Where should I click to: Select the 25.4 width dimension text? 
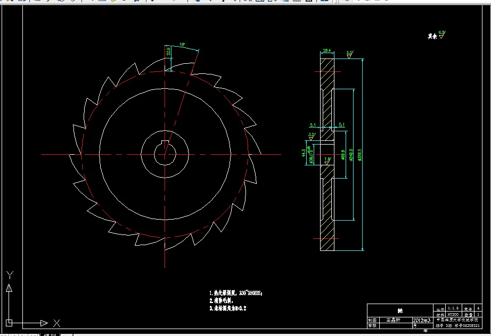click(327, 51)
